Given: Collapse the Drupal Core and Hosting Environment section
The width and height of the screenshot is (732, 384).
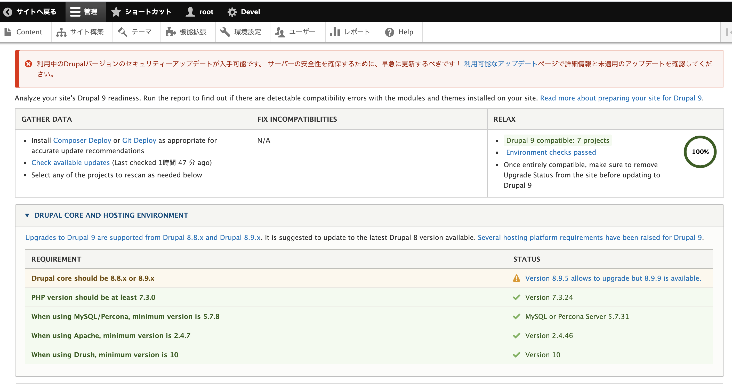Looking at the screenshot, I should pos(111,215).
